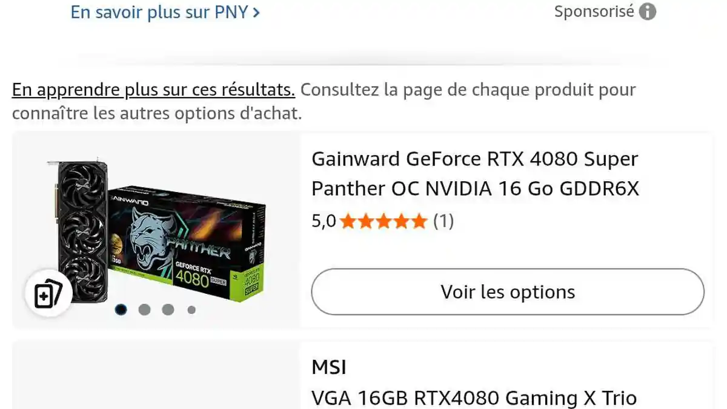Select the small fourth carousel dot
Image resolution: width=727 pixels, height=409 pixels.
point(191,310)
